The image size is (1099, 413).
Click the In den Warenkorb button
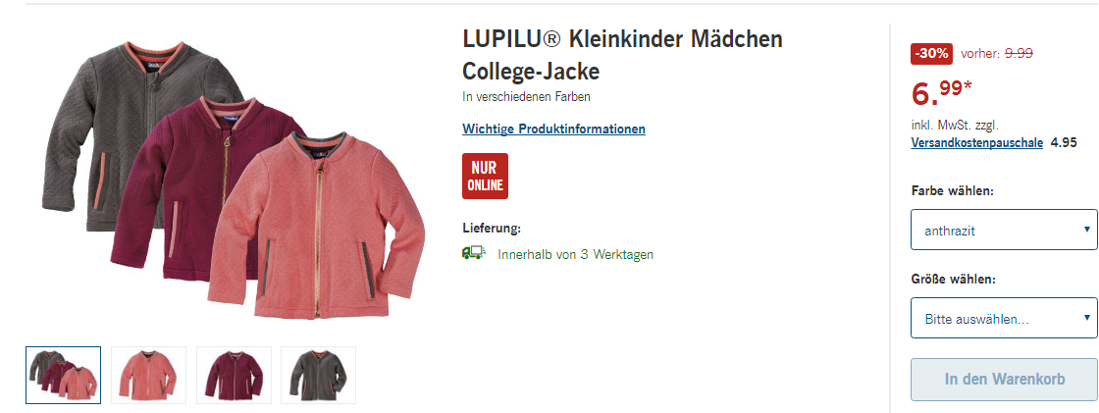[x=1004, y=380]
